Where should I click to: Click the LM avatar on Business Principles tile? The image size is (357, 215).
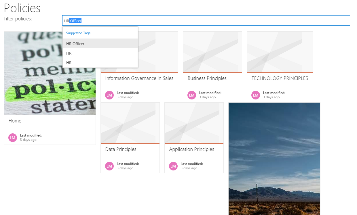pyautogui.click(x=191, y=95)
